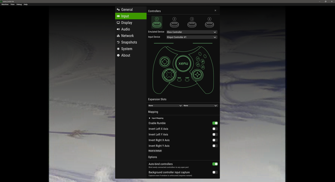Image resolution: width=335 pixels, height=182 pixels.
Task: Toggle Invert Left Y Axis on
Action: pos(215,134)
